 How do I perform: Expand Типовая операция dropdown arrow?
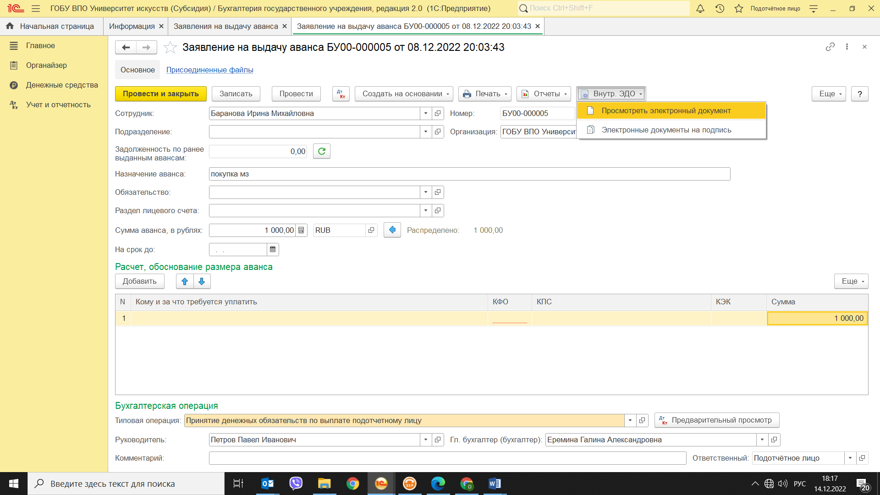(630, 420)
